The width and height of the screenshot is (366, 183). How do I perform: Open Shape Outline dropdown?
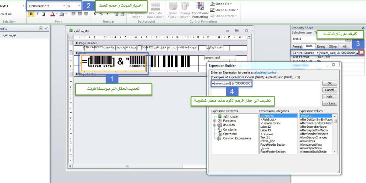coord(224,10)
